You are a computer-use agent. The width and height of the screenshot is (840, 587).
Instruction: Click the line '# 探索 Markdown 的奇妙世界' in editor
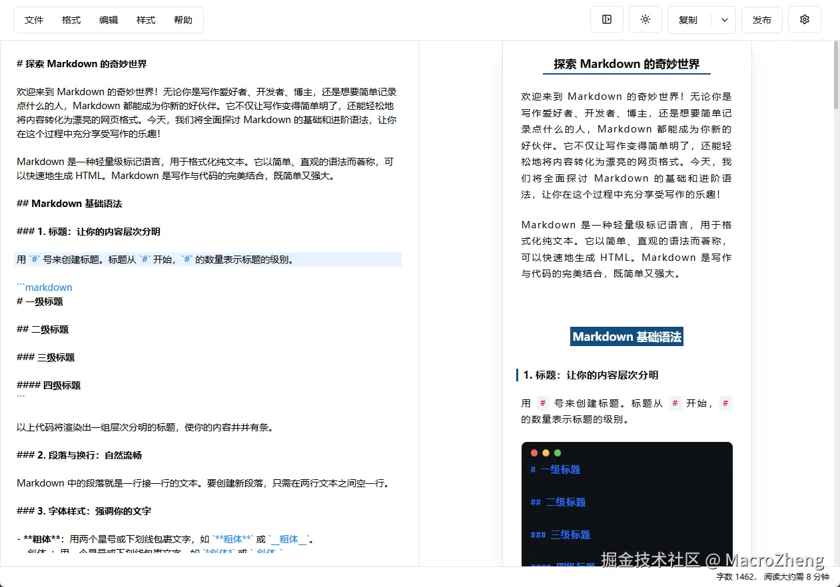(82, 64)
